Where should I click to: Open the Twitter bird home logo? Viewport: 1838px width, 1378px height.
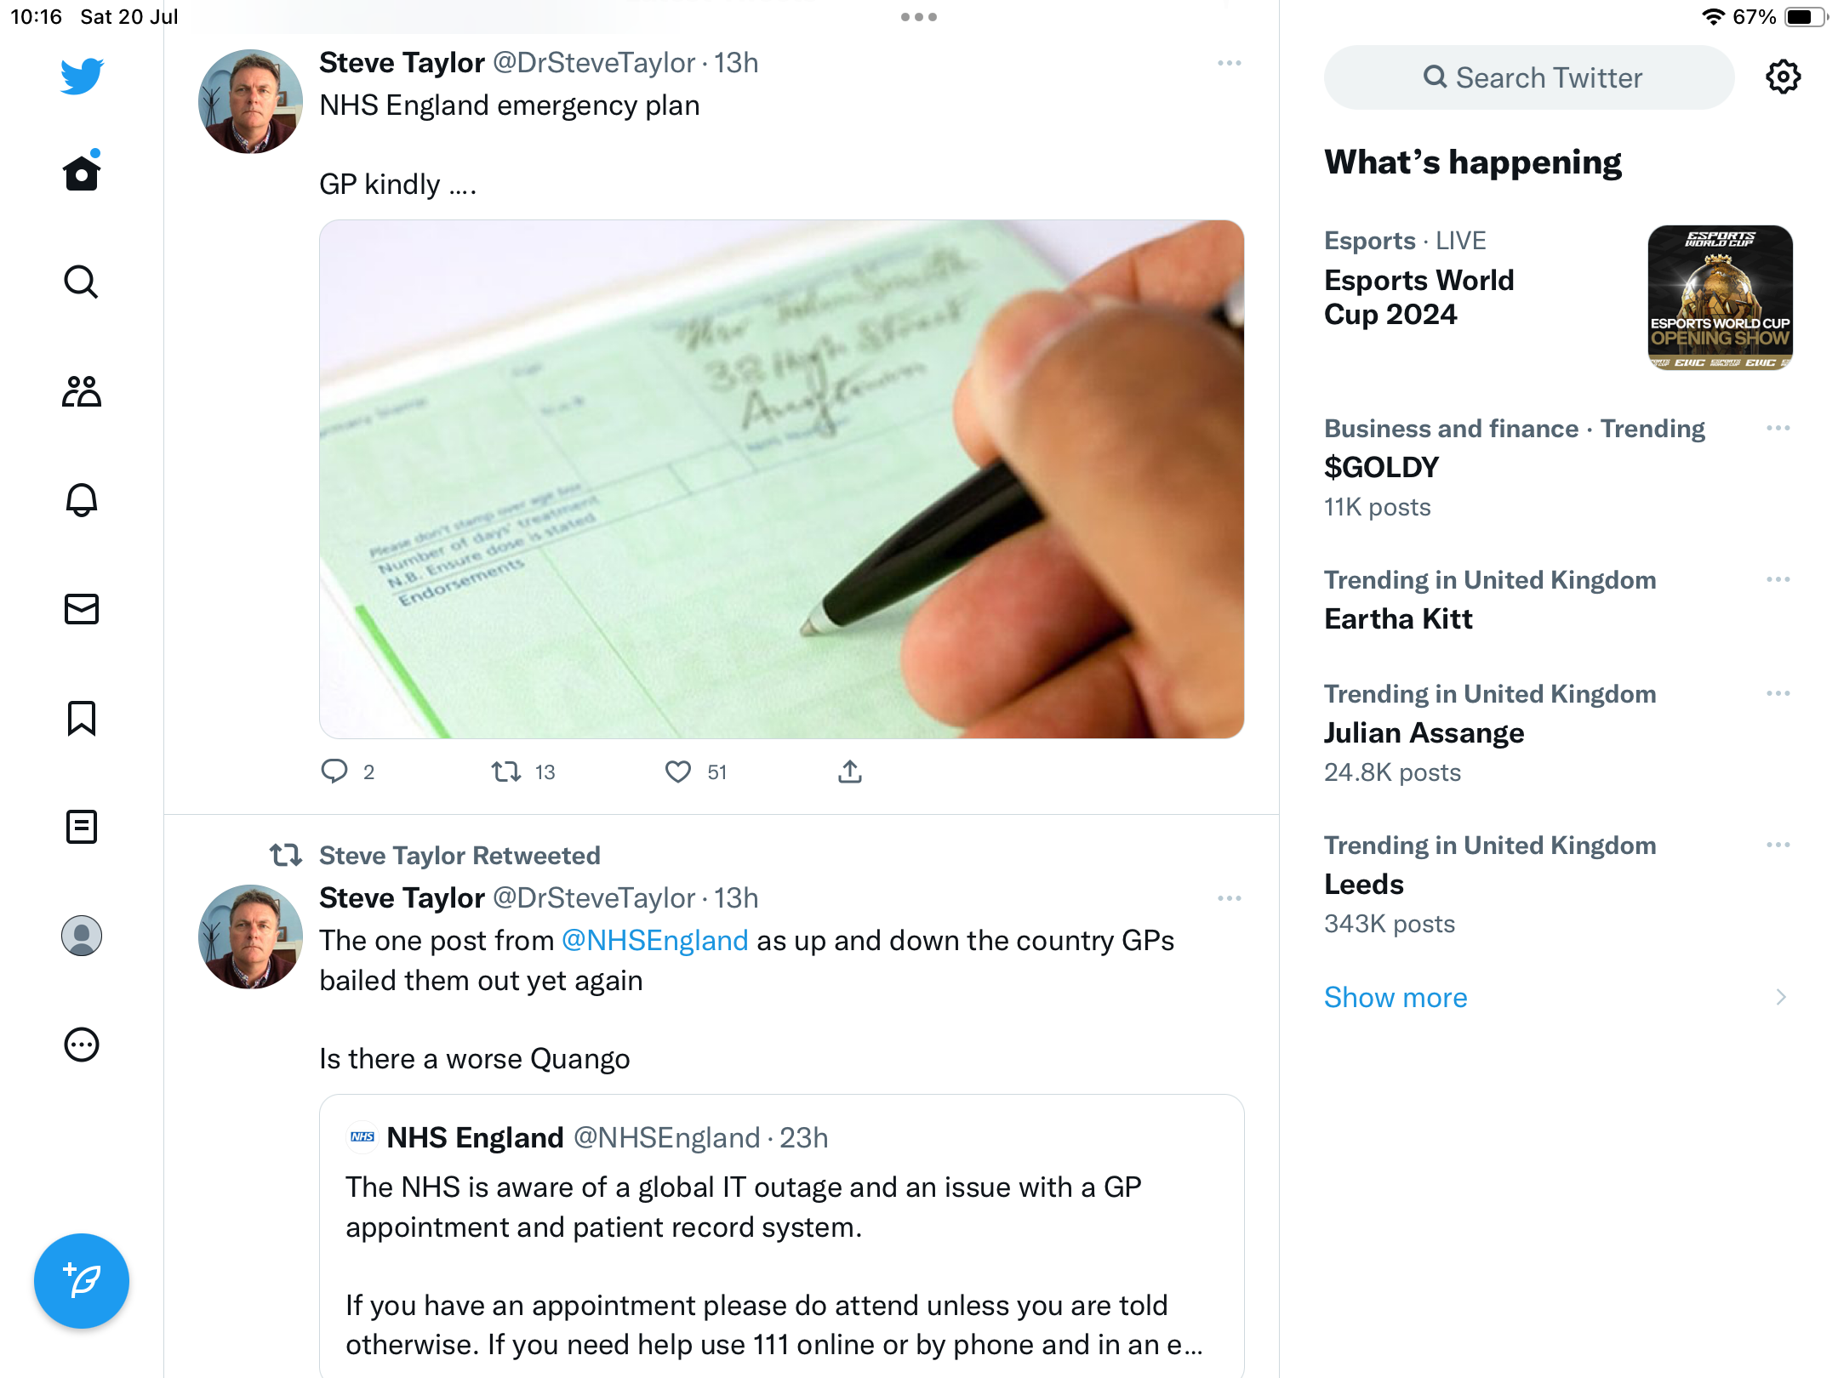pyautogui.click(x=82, y=77)
